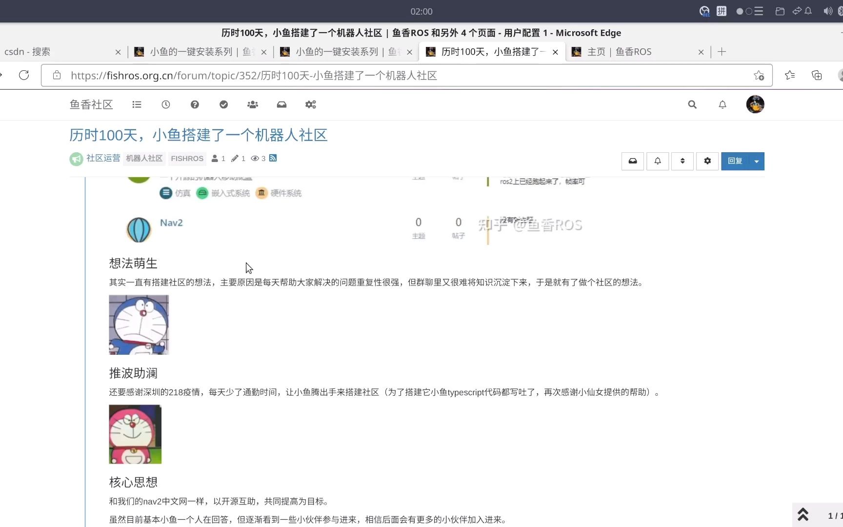View site information lock icon
This screenshot has width=843, height=527.
pyautogui.click(x=57, y=75)
